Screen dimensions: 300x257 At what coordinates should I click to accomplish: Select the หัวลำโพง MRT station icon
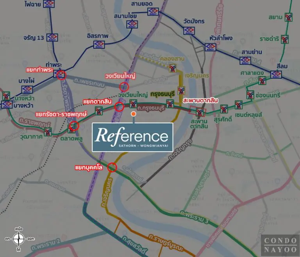211,47
